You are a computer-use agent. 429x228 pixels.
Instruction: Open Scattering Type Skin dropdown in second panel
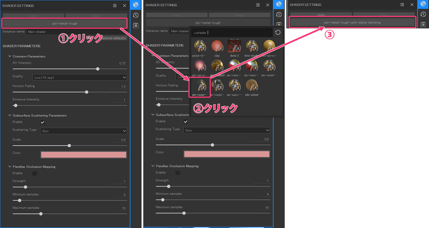point(227,131)
